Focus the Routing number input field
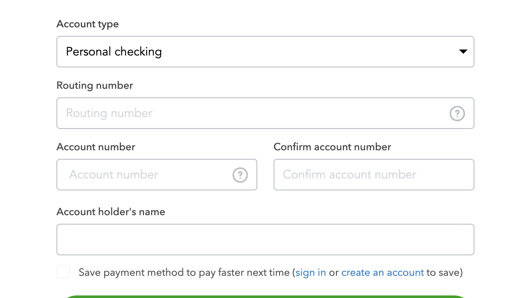 [x=252, y=113]
